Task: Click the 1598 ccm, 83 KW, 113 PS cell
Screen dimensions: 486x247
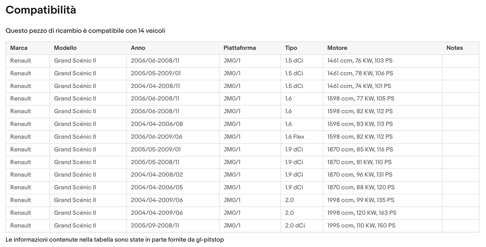Action: 360,124
